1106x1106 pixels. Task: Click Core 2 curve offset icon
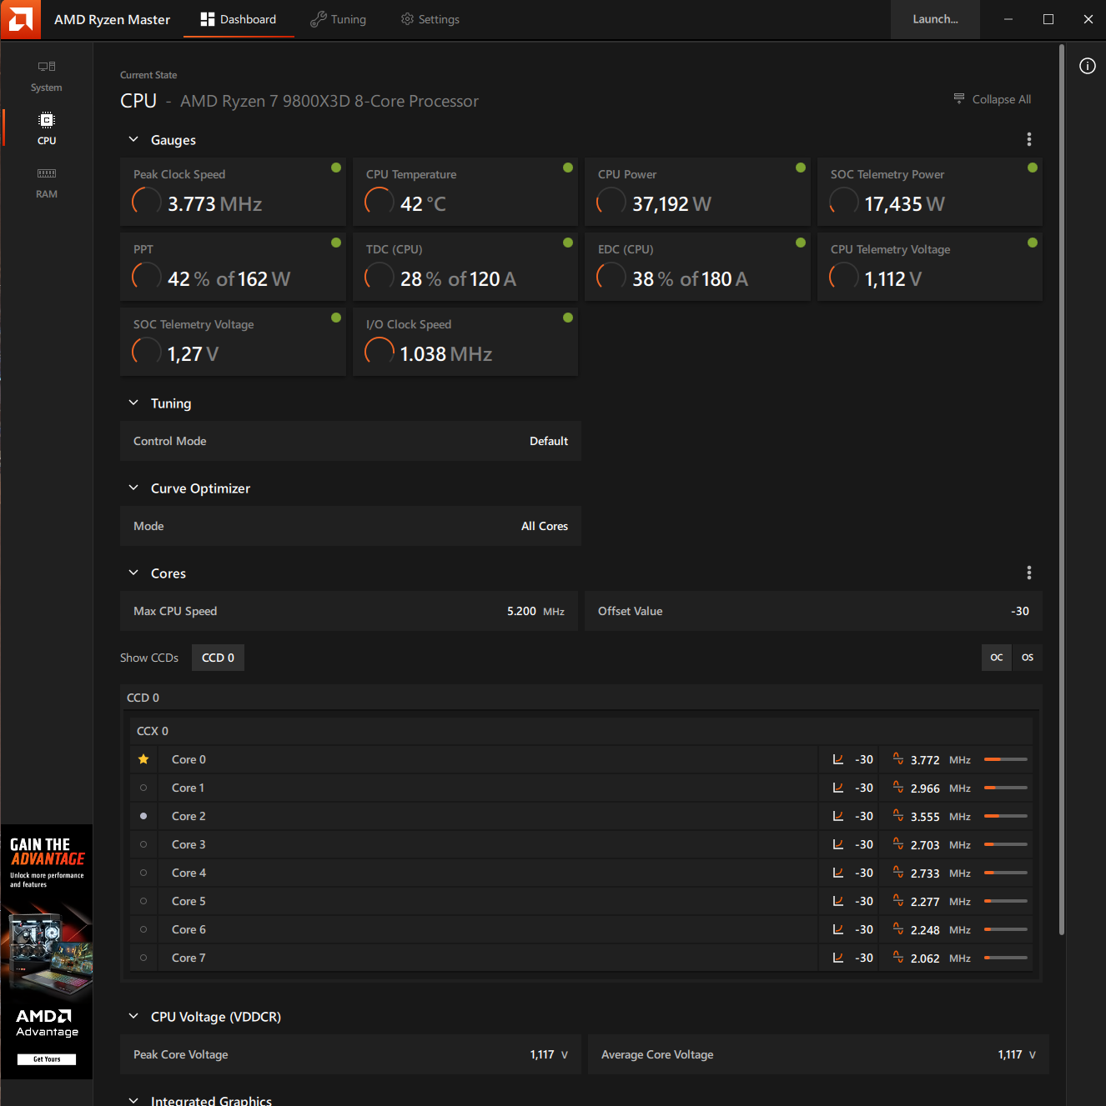(x=838, y=816)
